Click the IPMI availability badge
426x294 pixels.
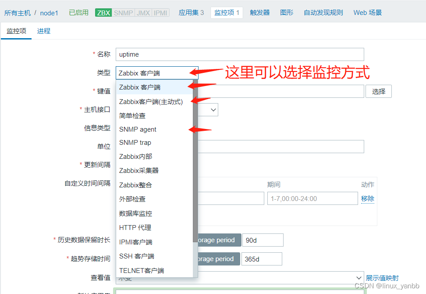pyautogui.click(x=160, y=13)
